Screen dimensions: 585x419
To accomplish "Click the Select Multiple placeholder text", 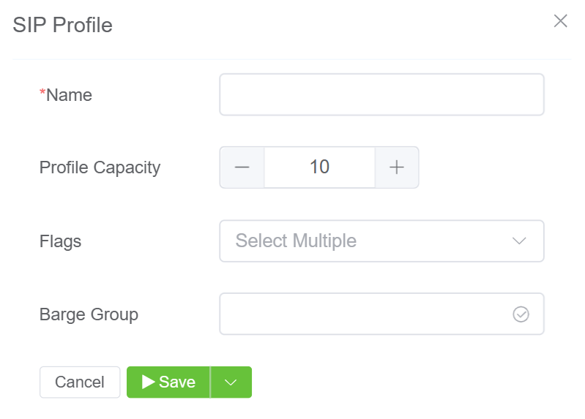I will [x=296, y=241].
